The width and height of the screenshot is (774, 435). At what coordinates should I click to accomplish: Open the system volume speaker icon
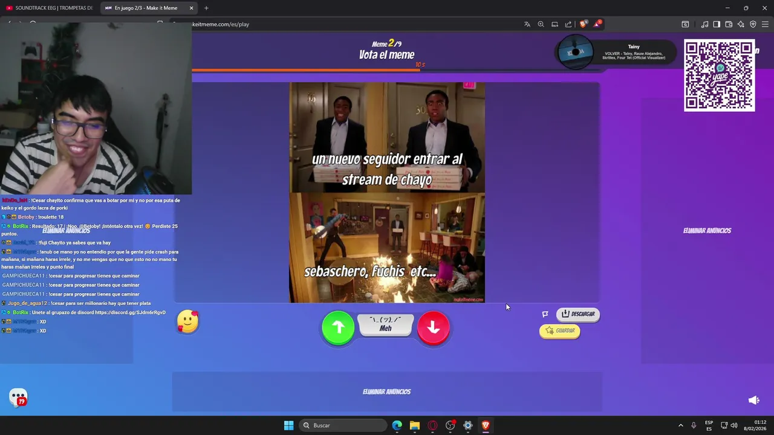[x=734, y=425]
